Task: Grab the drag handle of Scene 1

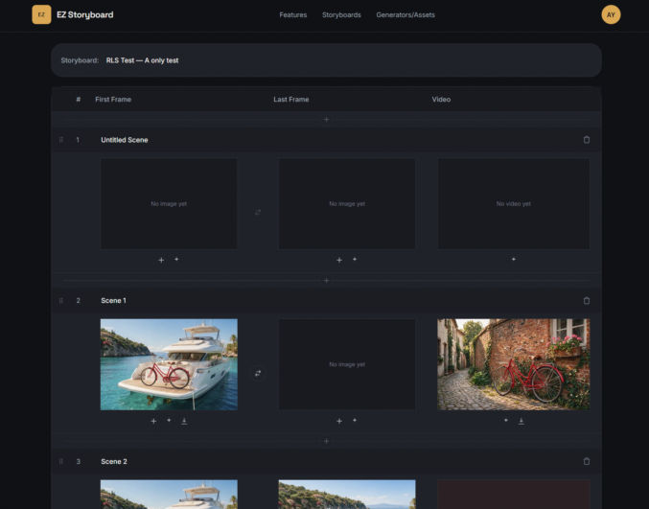Action: point(61,300)
